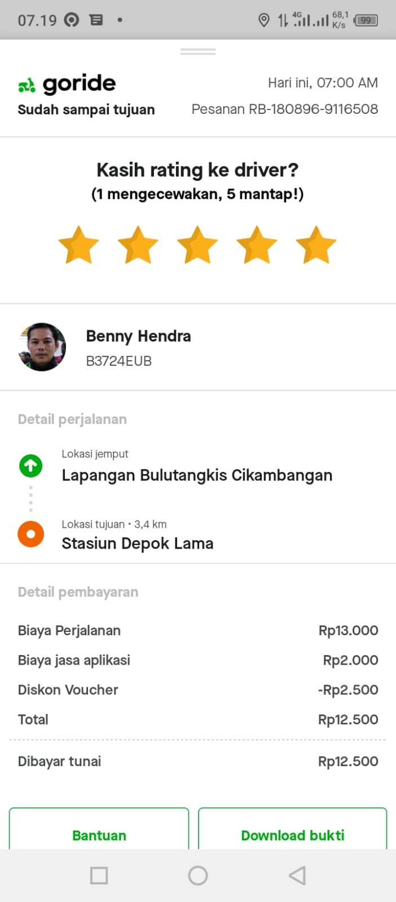Tap the Dibayar tunai payment row

pyautogui.click(x=198, y=761)
